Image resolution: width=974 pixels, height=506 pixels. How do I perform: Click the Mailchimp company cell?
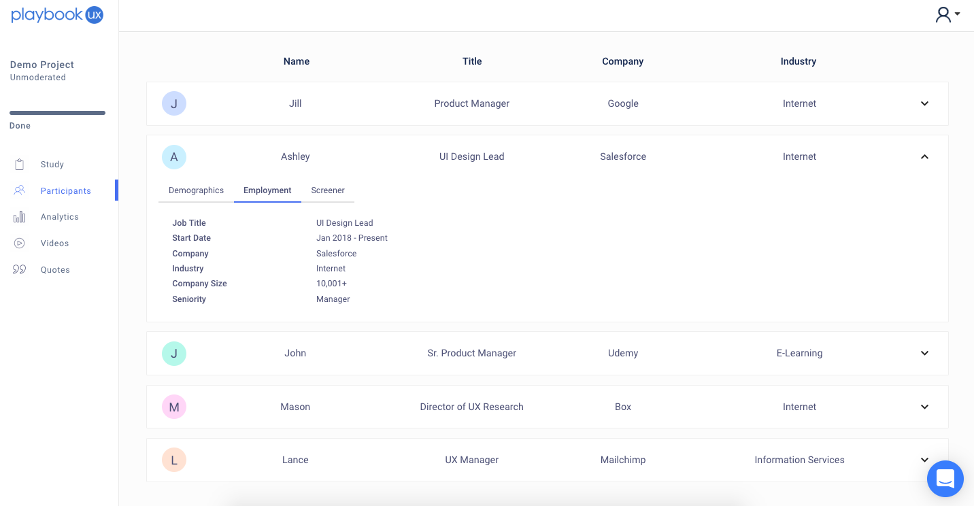click(623, 460)
